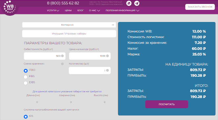Click the Игрушки / Игровые наборы category field
The height and width of the screenshot is (120, 218).
tap(69, 34)
